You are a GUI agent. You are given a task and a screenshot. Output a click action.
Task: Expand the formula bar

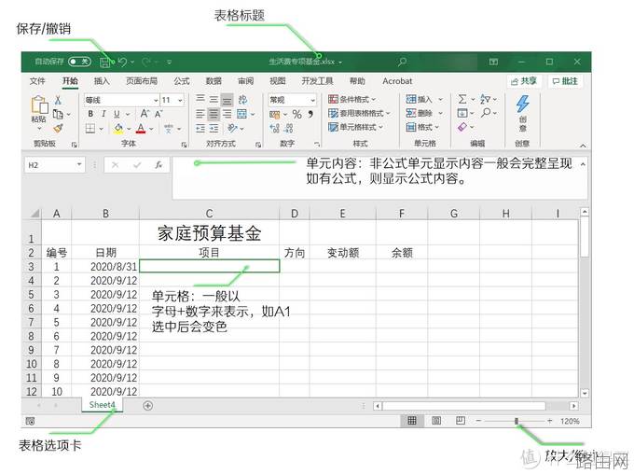tap(583, 164)
